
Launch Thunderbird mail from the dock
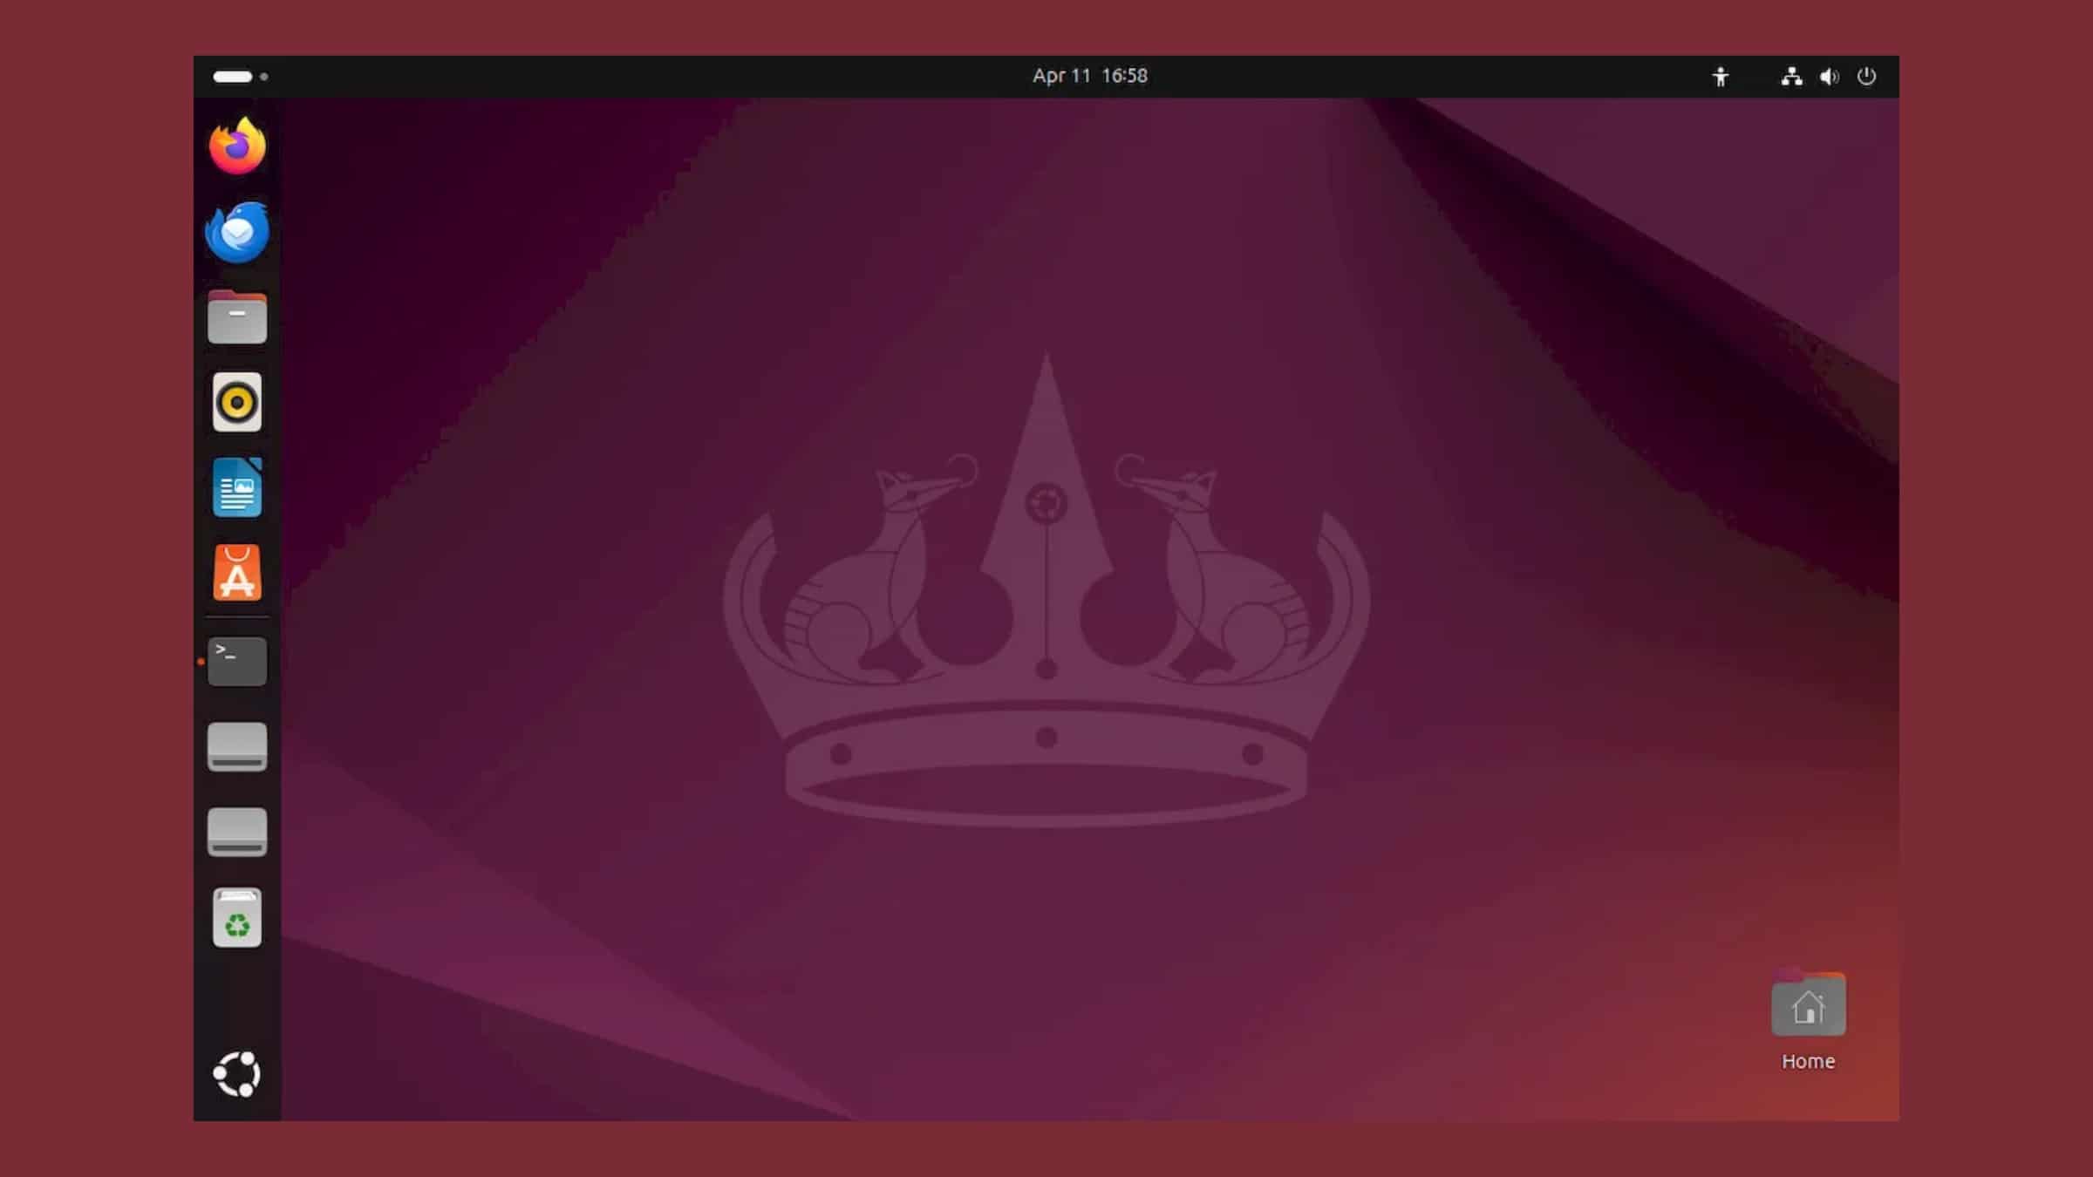point(237,232)
